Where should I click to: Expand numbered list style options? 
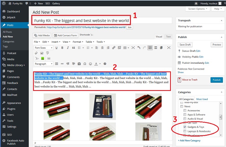click(x=92, y=48)
